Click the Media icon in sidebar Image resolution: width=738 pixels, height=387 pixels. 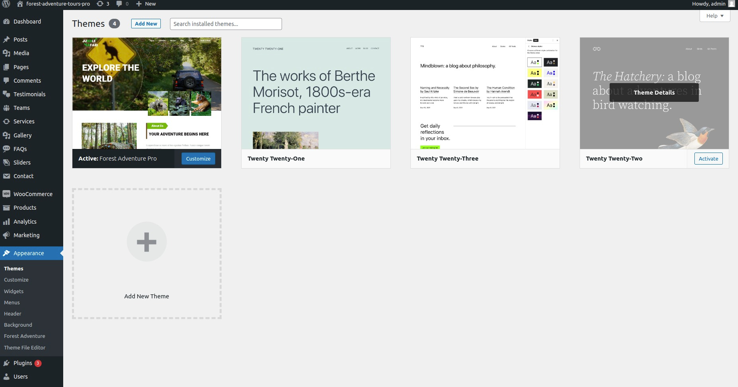pos(6,53)
